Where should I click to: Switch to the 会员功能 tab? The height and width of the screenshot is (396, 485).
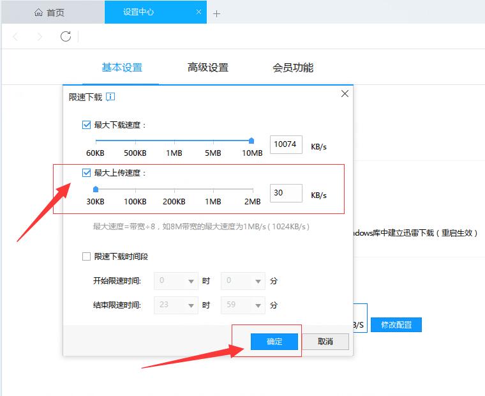click(x=292, y=68)
